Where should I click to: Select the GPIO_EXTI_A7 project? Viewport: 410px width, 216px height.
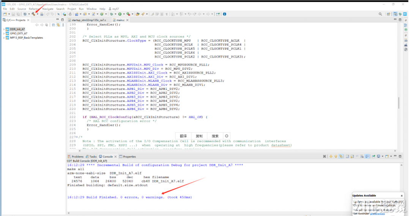coord(19,33)
